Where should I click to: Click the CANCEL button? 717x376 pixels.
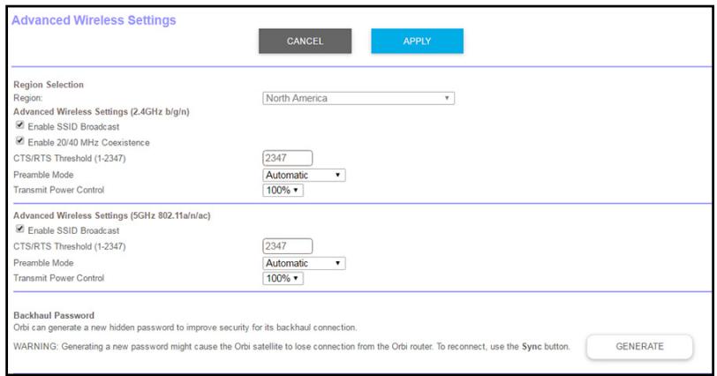305,41
